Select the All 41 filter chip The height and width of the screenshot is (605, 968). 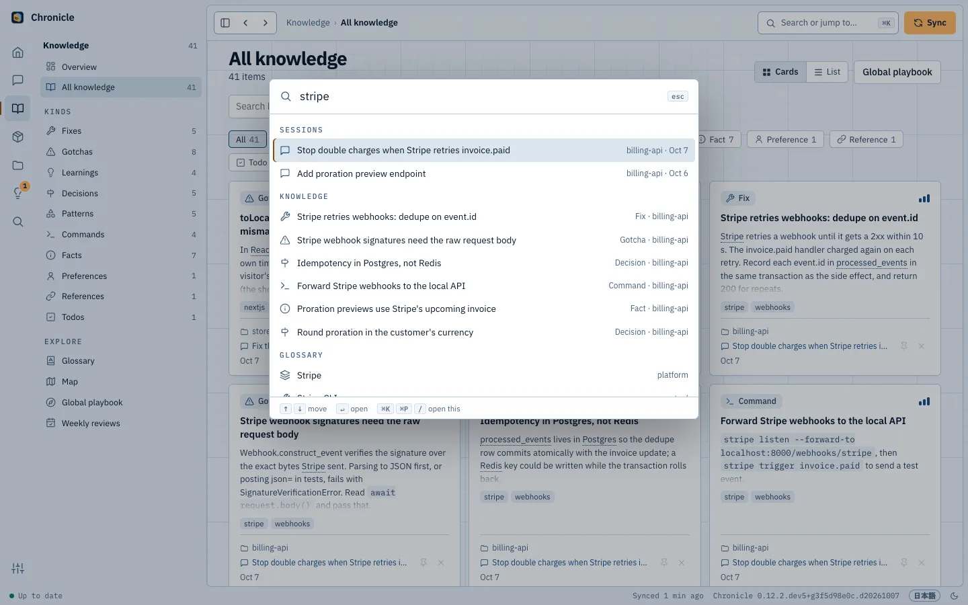(x=247, y=140)
